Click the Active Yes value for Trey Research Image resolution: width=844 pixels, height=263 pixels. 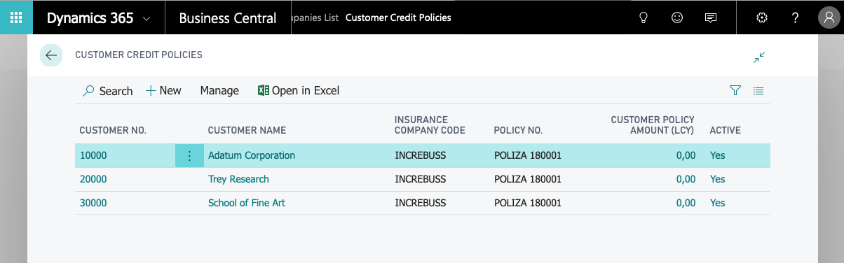(x=717, y=179)
